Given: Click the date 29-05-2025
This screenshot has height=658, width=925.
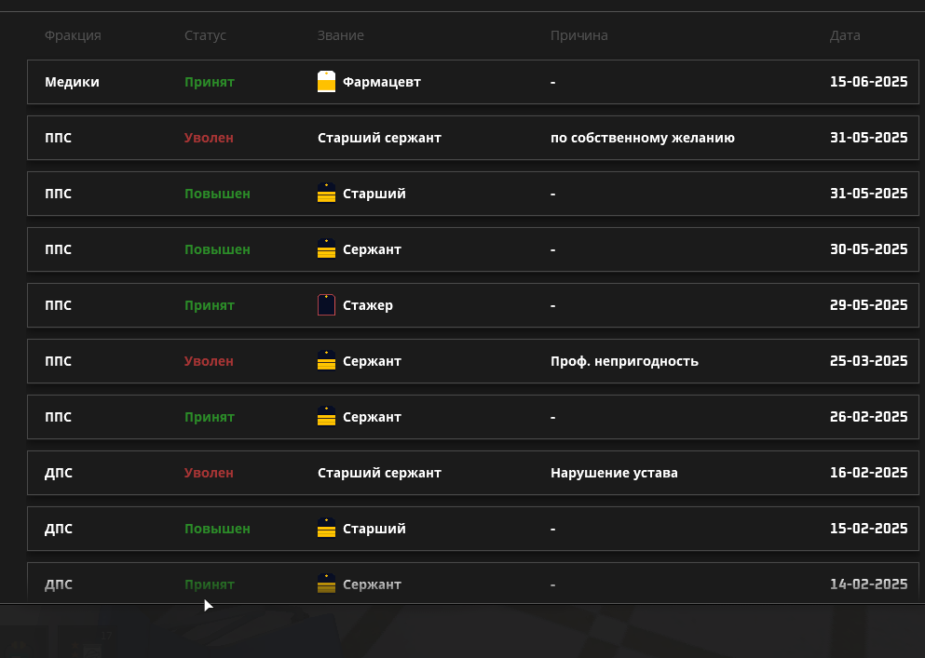Looking at the screenshot, I should [x=868, y=305].
